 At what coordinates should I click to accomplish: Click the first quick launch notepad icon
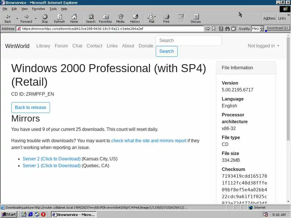pos(24,215)
